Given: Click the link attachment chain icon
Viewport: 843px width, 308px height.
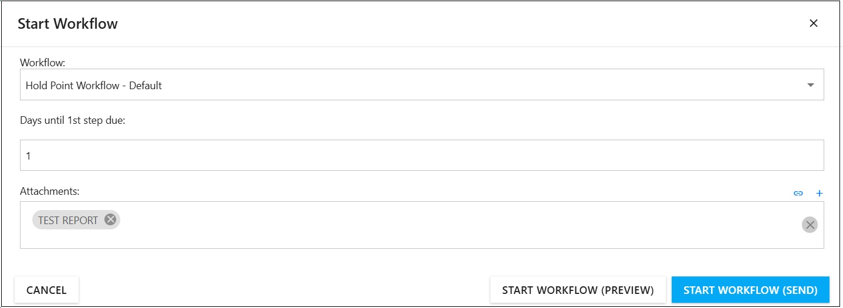Looking at the screenshot, I should (x=798, y=193).
